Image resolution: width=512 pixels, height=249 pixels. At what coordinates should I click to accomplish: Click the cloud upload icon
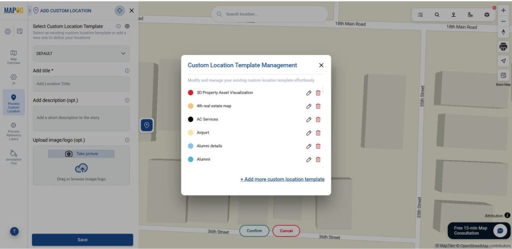click(x=81, y=168)
